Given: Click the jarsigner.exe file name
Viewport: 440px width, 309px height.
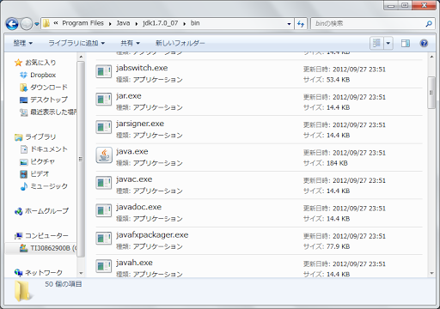Looking at the screenshot, I should click(x=140, y=124).
